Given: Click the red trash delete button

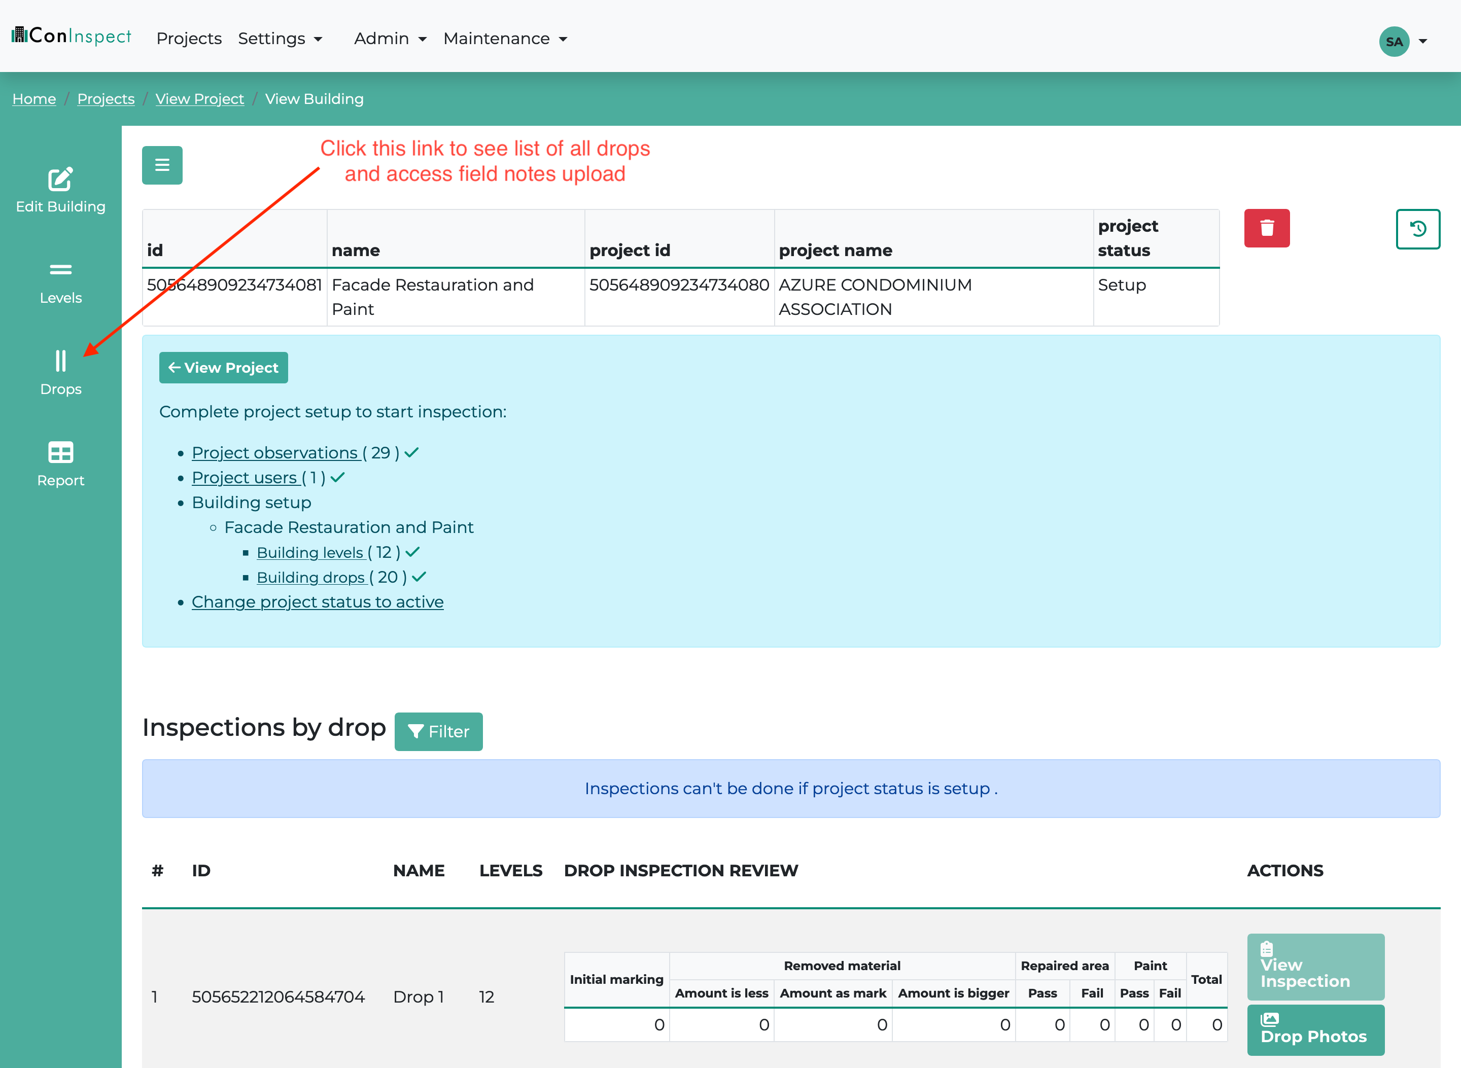Looking at the screenshot, I should [1266, 228].
